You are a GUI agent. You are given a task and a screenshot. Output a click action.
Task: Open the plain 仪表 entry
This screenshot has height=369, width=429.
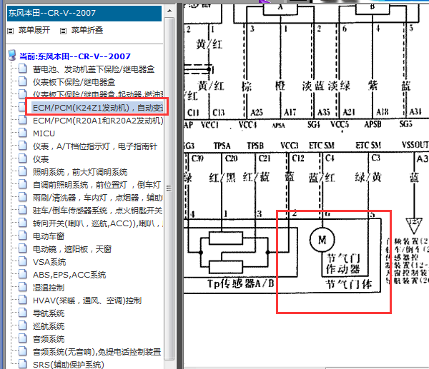(x=41, y=159)
